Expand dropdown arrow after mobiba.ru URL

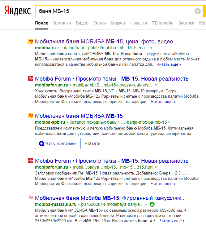tap(152, 48)
